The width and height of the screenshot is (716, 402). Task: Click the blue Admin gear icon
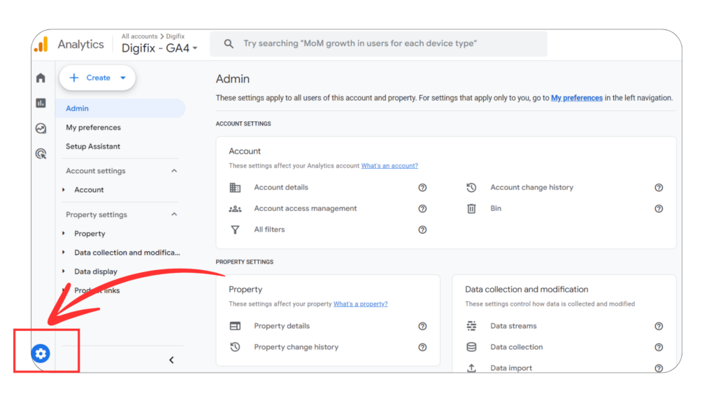[x=41, y=353]
